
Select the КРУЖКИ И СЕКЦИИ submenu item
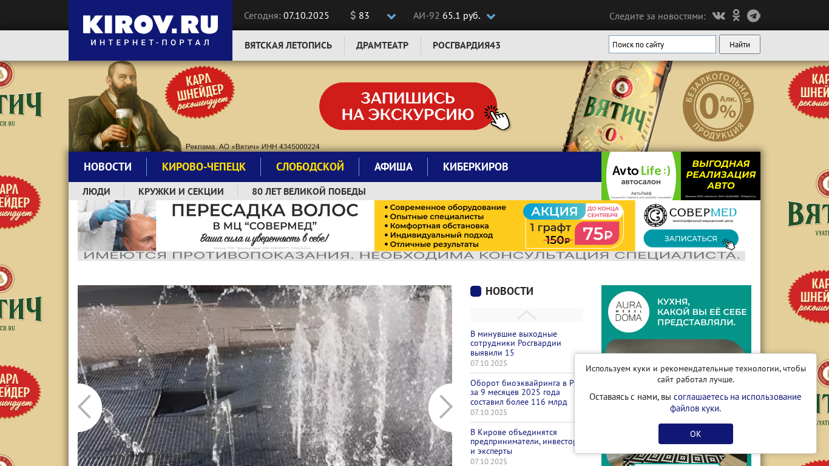pyautogui.click(x=181, y=192)
